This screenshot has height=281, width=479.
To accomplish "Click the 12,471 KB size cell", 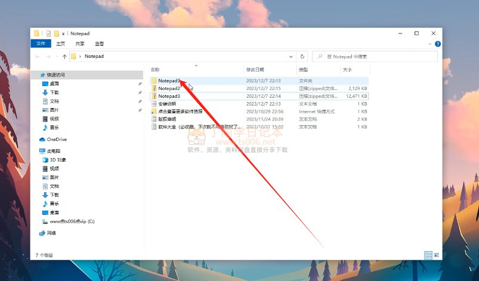I will coord(357,96).
